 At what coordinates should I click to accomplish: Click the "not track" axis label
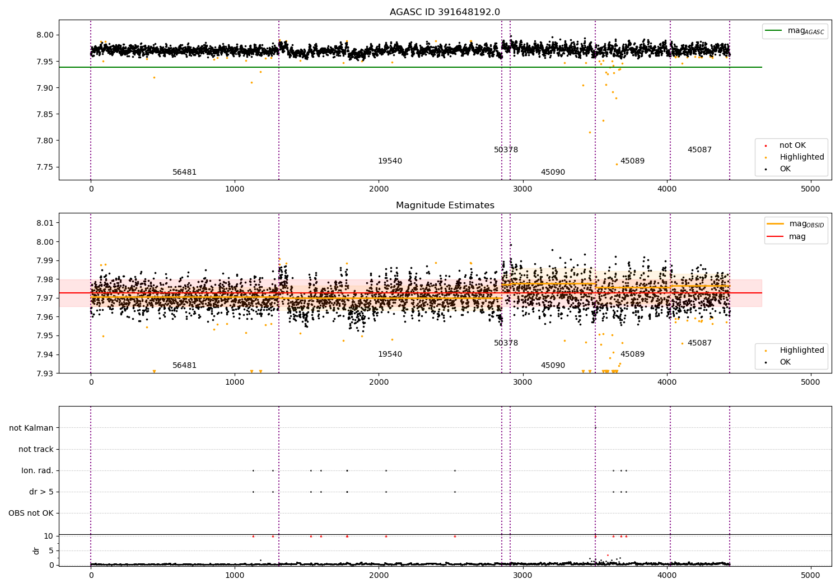(x=36, y=450)
